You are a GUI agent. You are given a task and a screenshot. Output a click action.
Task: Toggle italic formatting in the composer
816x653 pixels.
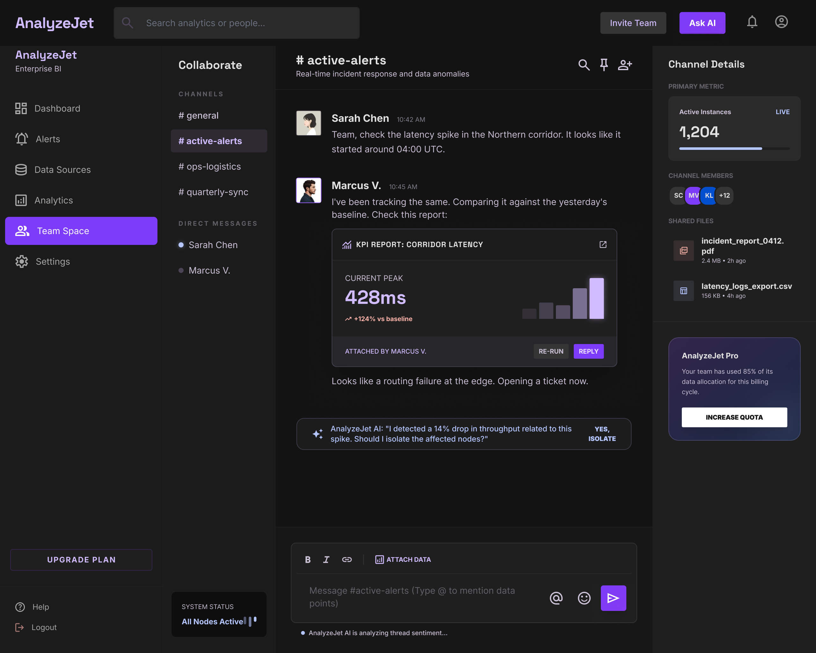pos(326,559)
